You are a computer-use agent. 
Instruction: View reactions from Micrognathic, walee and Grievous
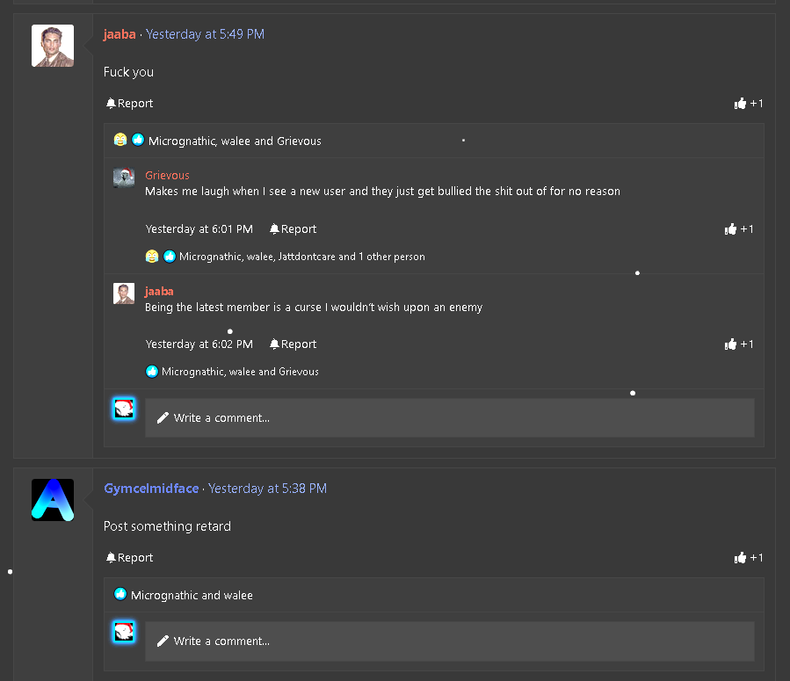[235, 141]
